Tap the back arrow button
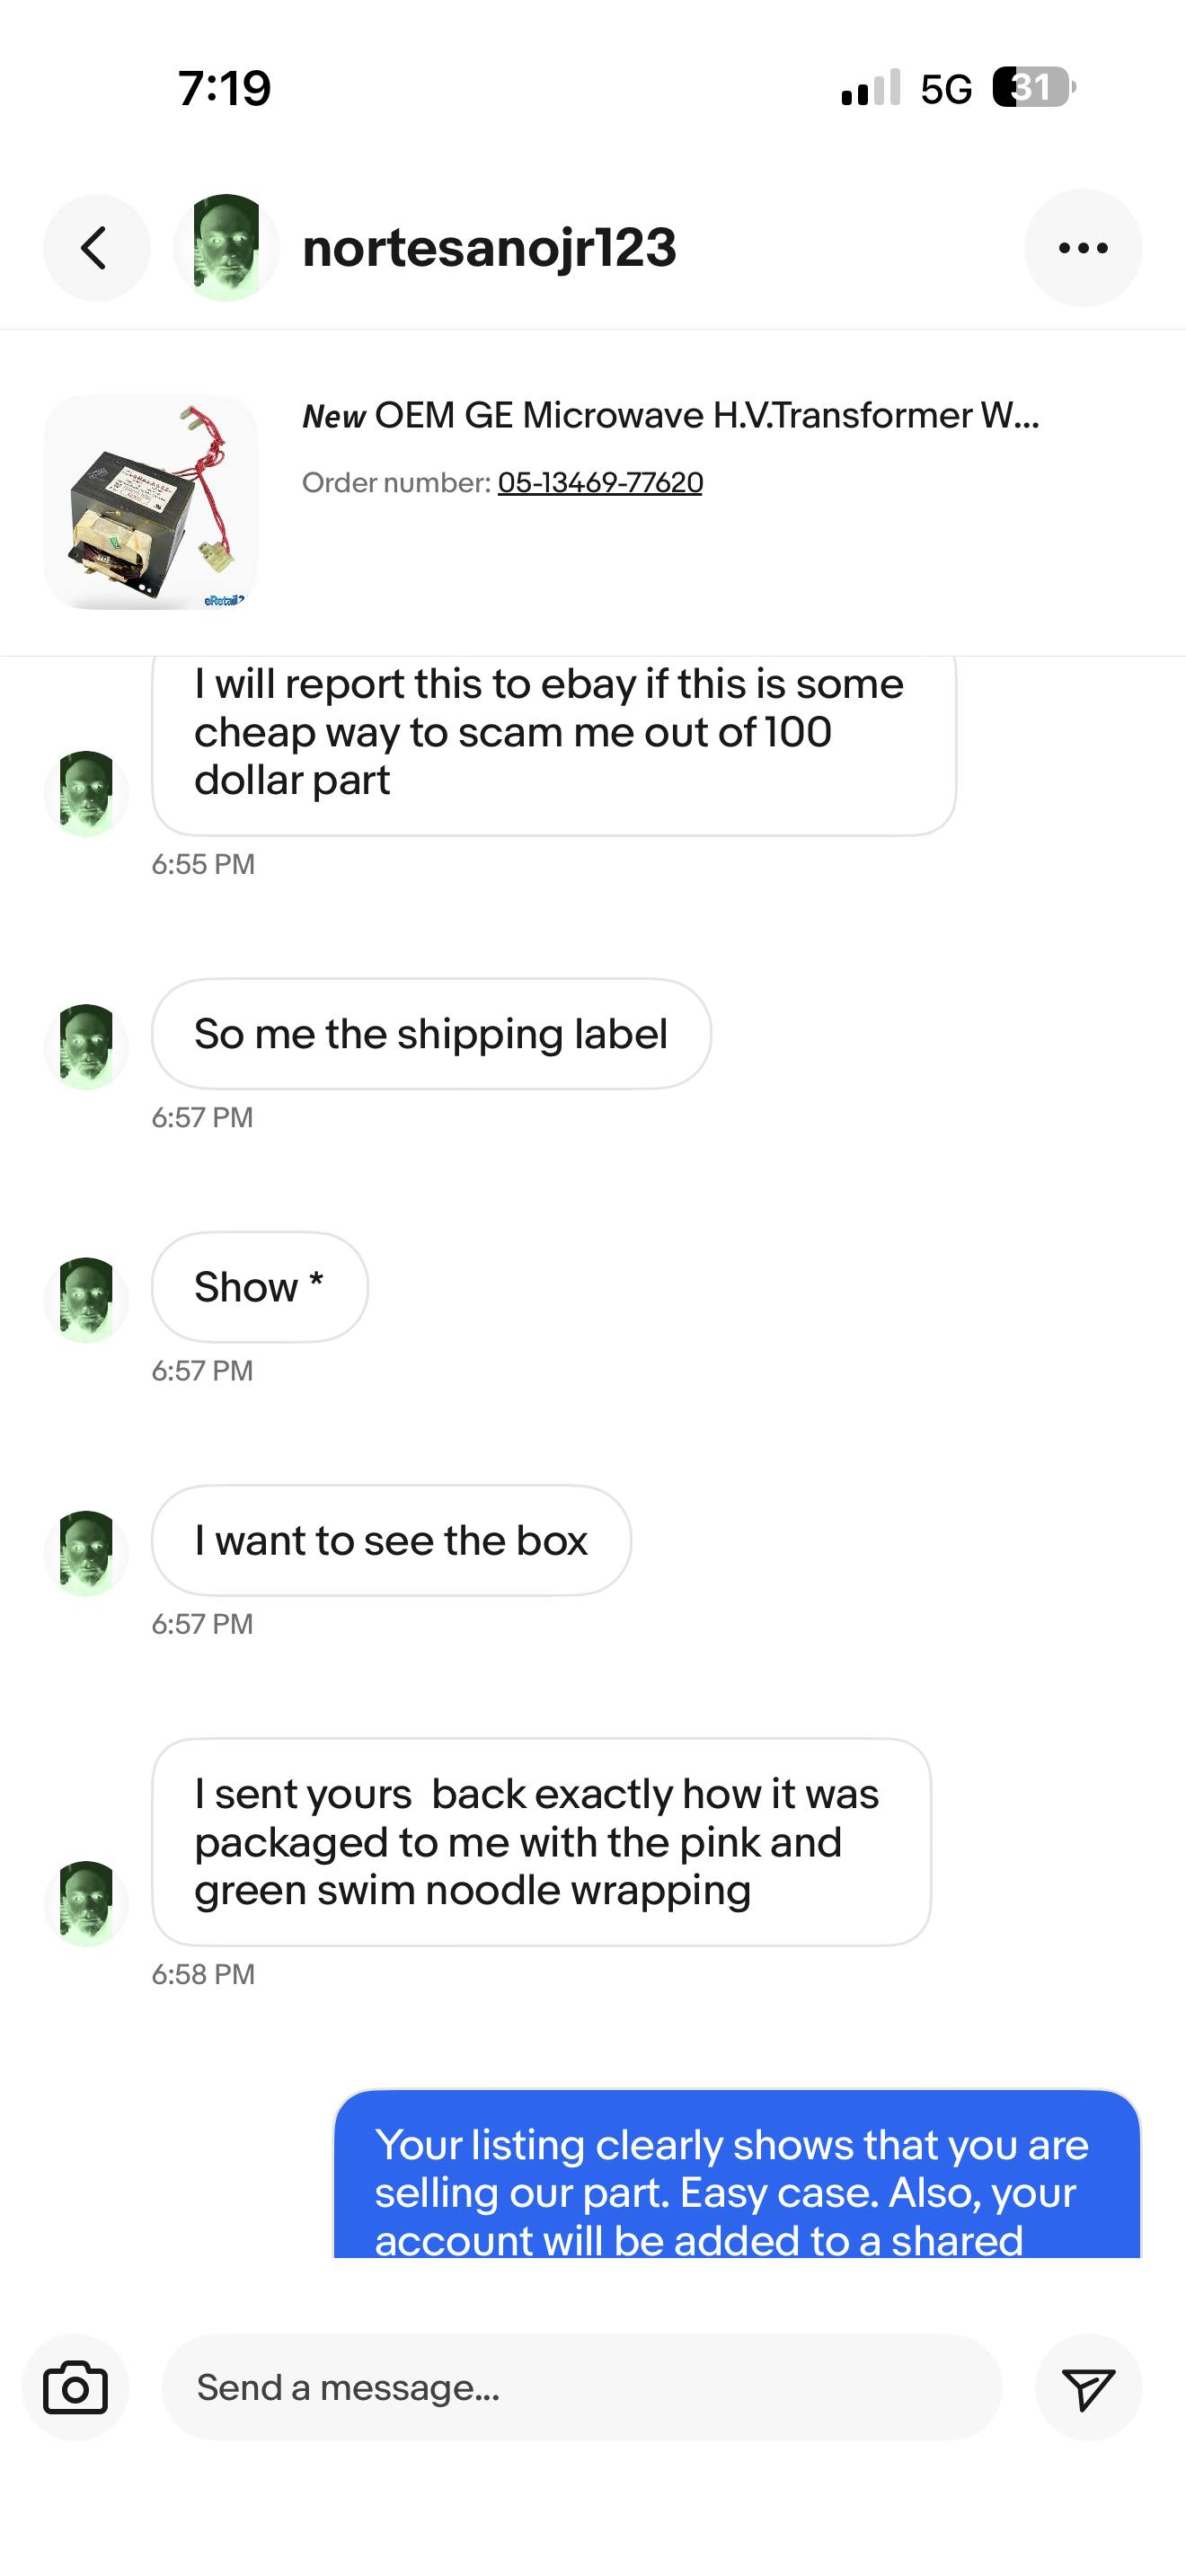1186x2576 pixels. [x=96, y=248]
